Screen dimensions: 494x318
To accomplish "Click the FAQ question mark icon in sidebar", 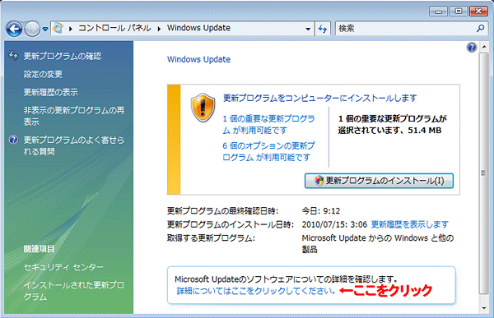I will 13,140.
